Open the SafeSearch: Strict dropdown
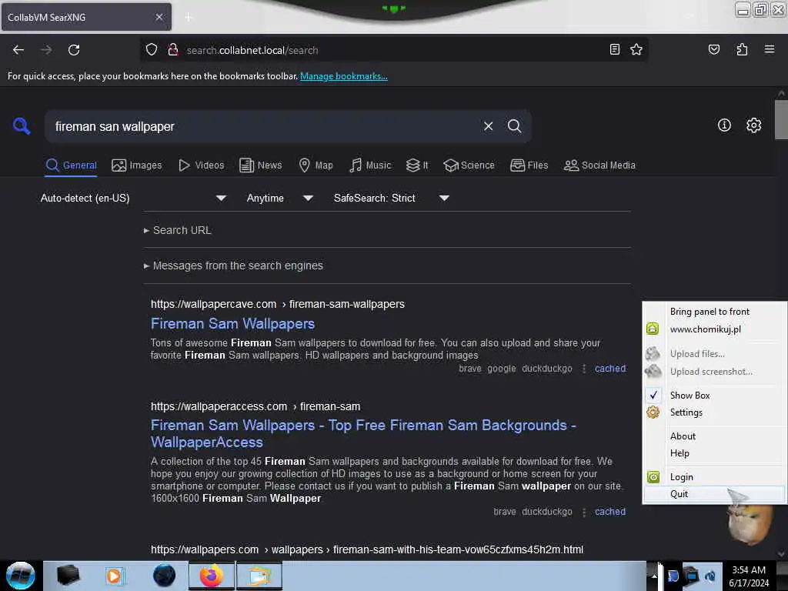This screenshot has height=591, width=788. 392,198
